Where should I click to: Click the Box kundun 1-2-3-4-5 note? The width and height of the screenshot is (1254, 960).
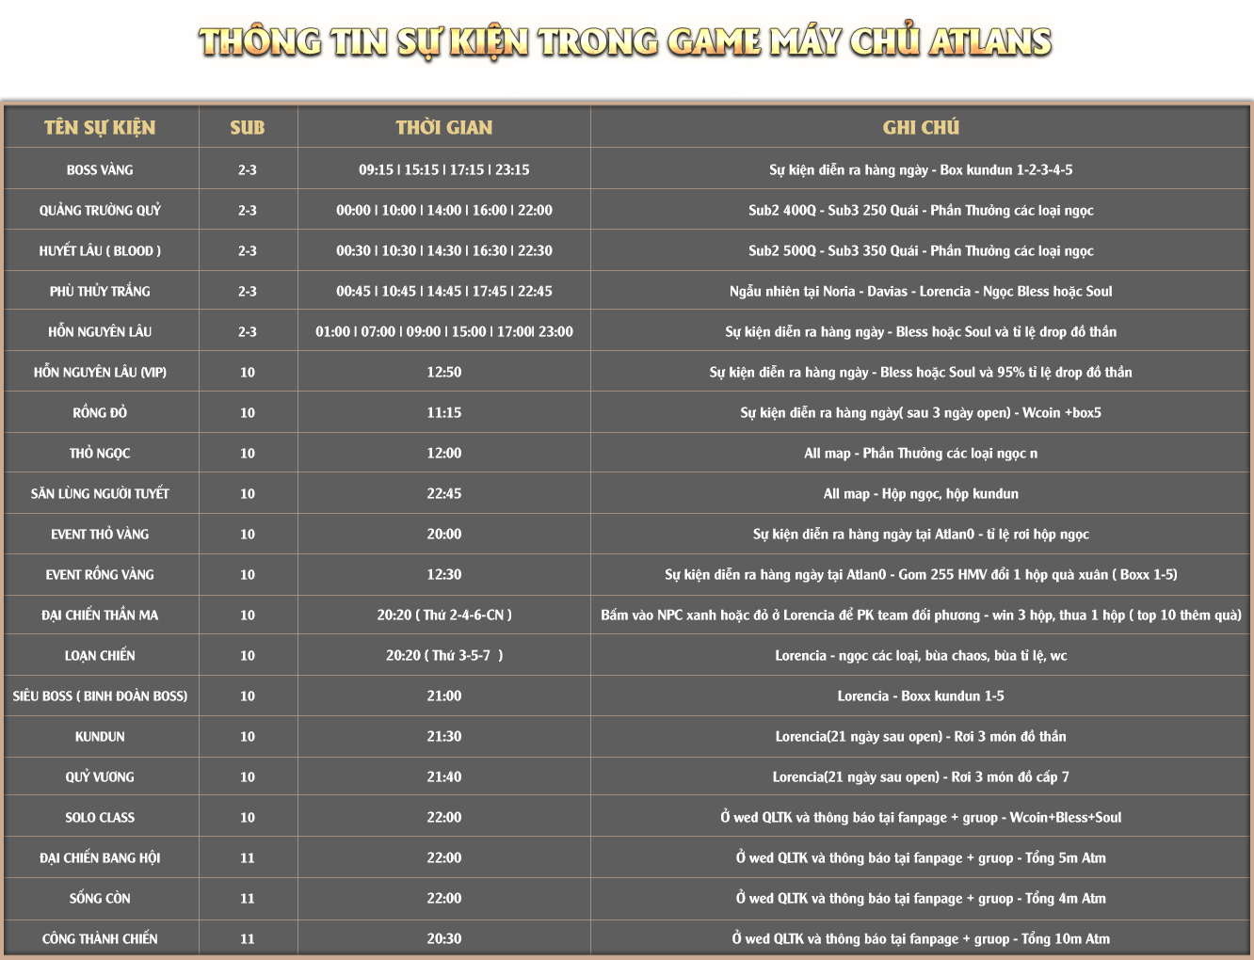click(921, 170)
